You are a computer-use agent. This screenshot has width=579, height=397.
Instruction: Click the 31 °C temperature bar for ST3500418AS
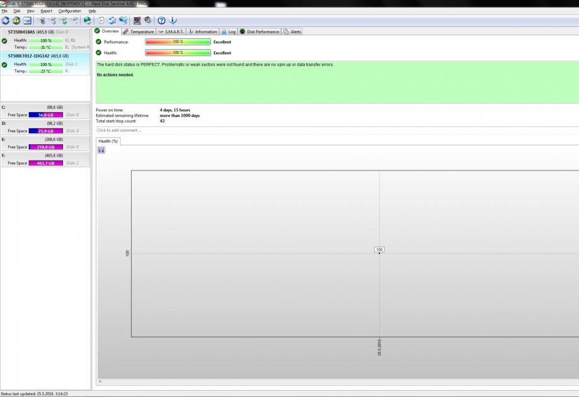pyautogui.click(x=46, y=47)
